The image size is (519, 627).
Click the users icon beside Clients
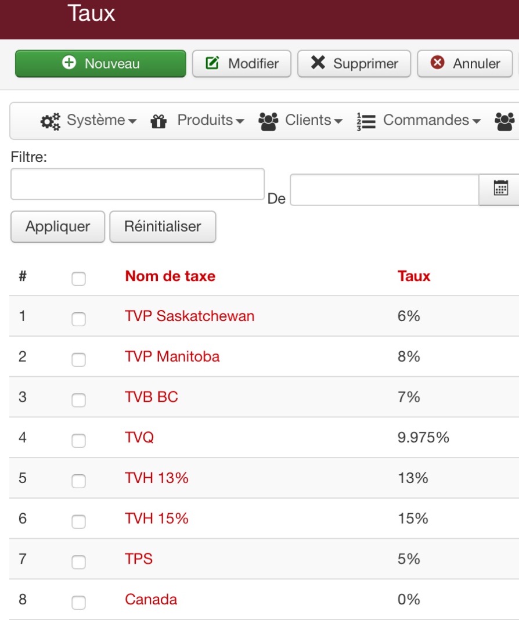coord(268,121)
